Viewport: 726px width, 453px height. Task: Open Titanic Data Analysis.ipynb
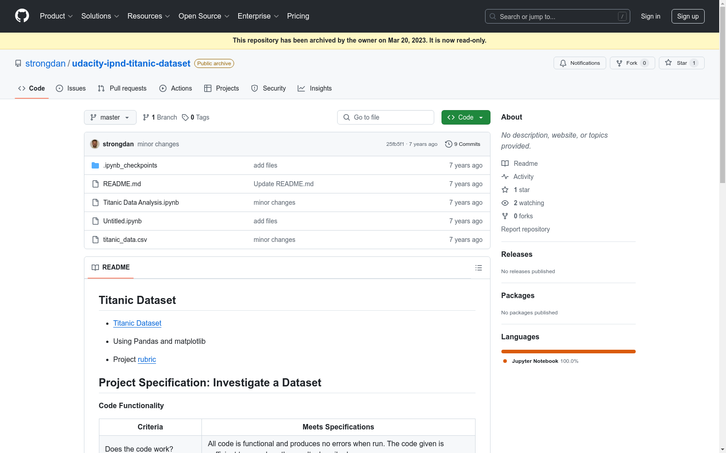(x=141, y=202)
